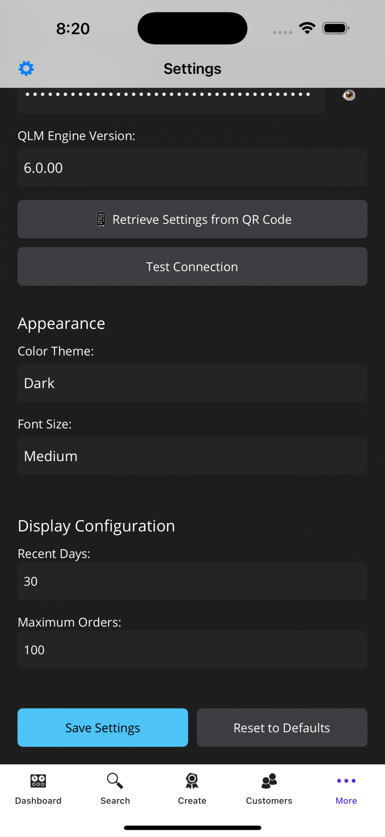
Task: Open the Color Theme dropdown showing Dark
Action: 192,383
